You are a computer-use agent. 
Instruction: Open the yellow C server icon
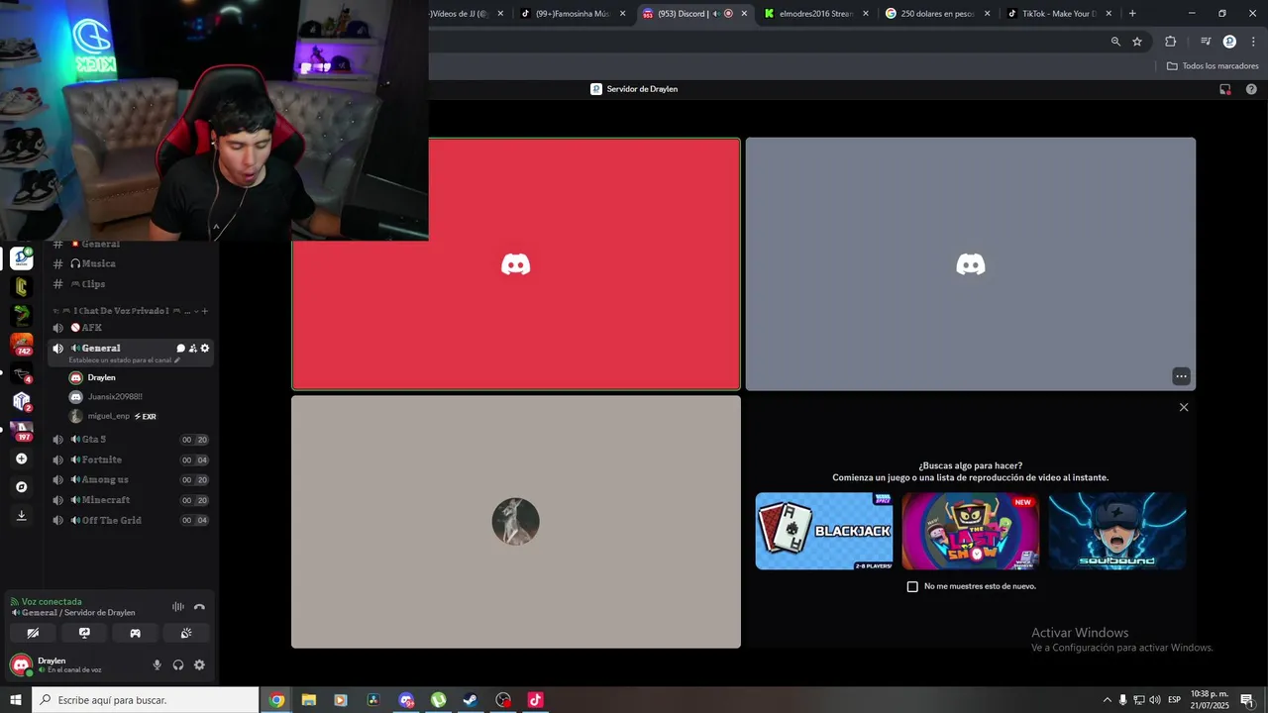coord(21,287)
